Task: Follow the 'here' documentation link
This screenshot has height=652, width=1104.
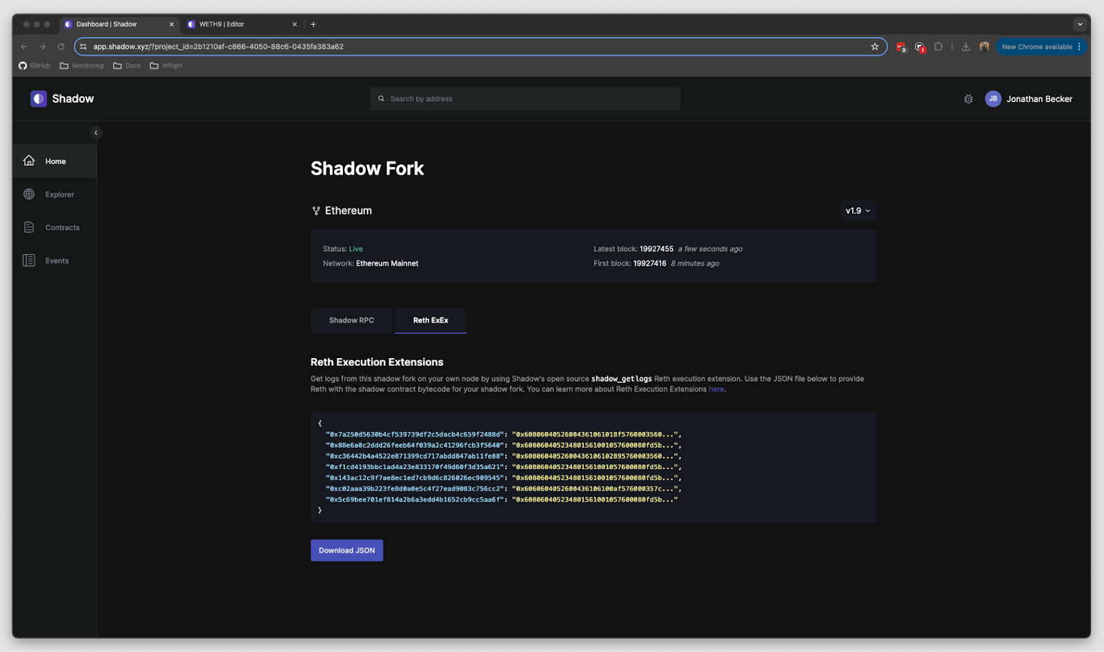Action: click(x=716, y=389)
